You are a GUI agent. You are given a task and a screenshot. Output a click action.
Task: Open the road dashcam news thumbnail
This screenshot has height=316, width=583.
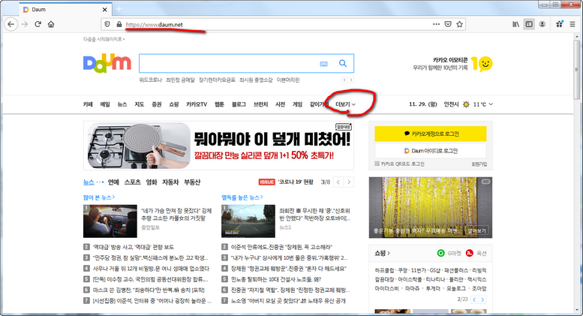[x=248, y=221]
